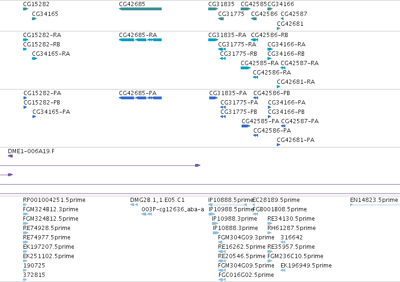Click the CG15282-PA protein label

tap(42, 93)
